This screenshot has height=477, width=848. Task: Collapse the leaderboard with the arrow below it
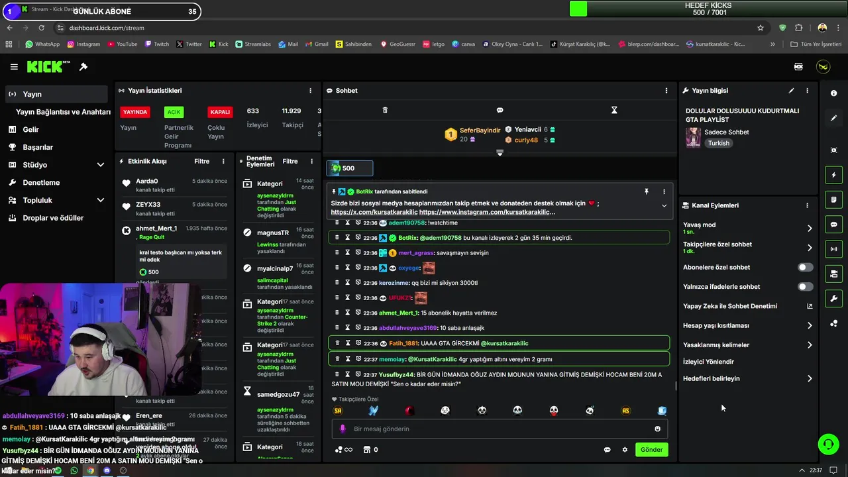(500, 152)
